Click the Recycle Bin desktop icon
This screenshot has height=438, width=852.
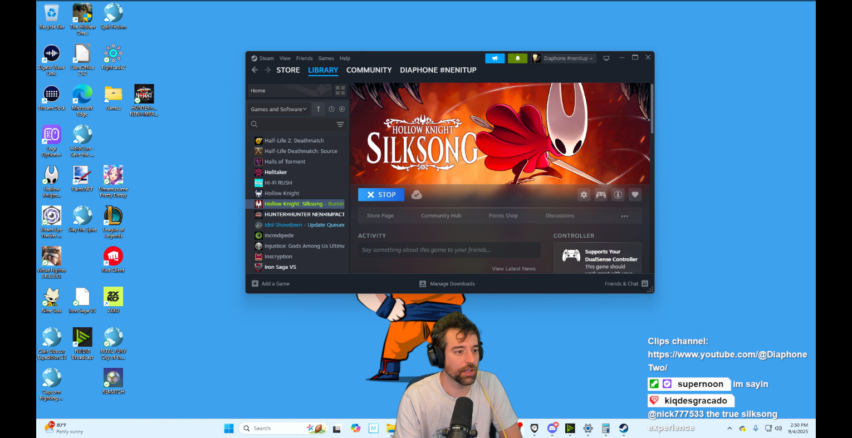click(x=52, y=16)
